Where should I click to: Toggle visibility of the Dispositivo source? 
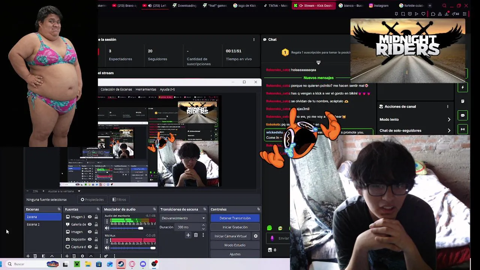90,239
